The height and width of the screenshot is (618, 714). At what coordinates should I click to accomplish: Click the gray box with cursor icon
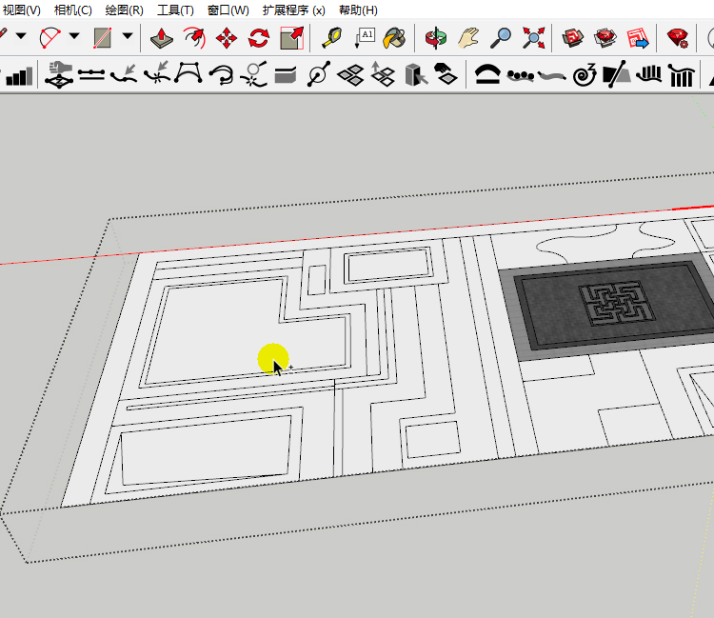pyautogui.click(x=416, y=74)
